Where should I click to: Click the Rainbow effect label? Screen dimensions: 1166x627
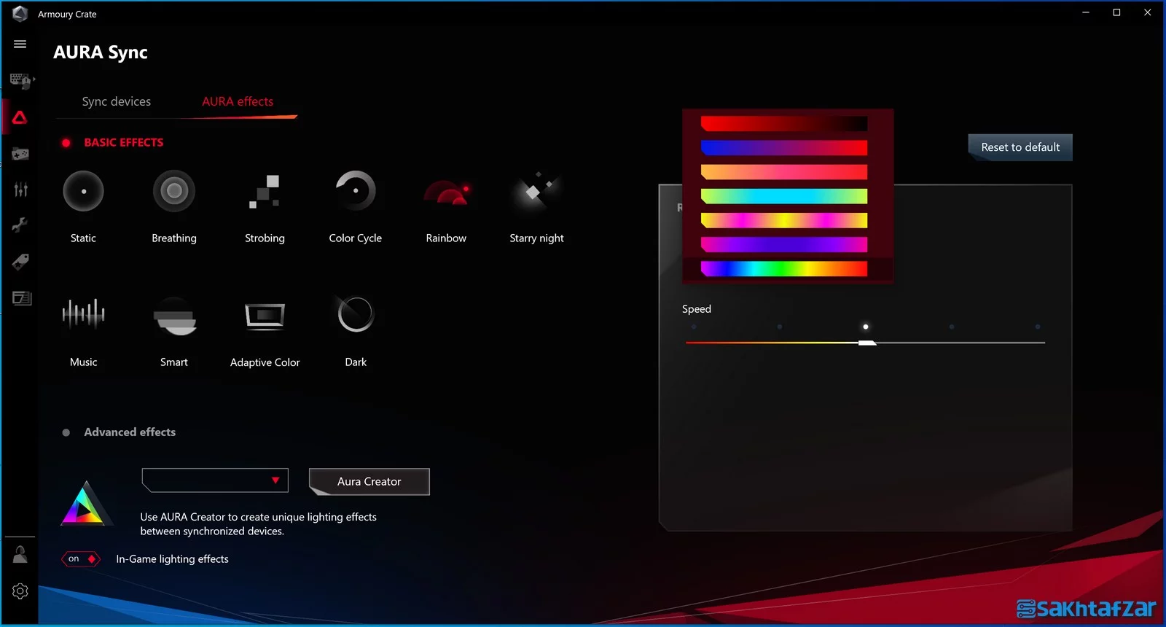(446, 238)
